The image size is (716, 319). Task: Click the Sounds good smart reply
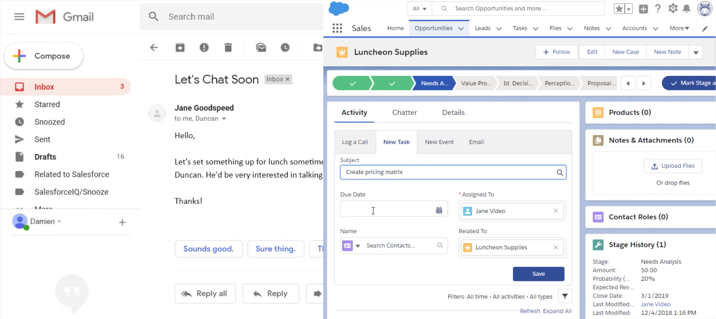click(x=208, y=249)
